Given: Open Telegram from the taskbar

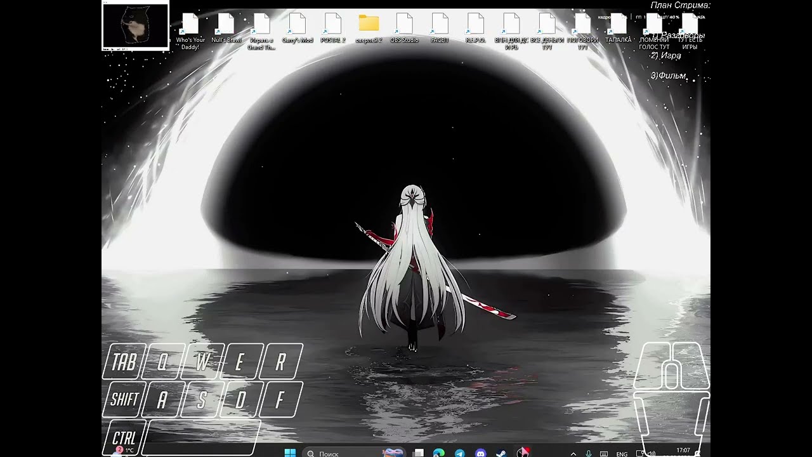Looking at the screenshot, I should pyautogui.click(x=459, y=453).
